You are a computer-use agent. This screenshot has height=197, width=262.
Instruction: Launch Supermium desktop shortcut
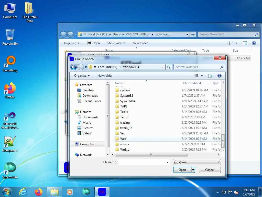10,170
